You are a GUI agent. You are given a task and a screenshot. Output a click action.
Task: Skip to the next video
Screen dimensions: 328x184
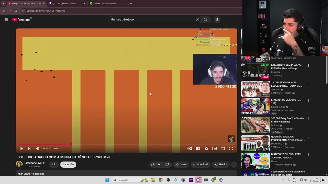pyautogui.click(x=30, y=148)
